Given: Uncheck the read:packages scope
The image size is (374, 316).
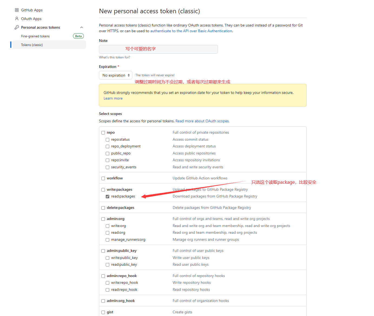Looking at the screenshot, I should point(107,196).
